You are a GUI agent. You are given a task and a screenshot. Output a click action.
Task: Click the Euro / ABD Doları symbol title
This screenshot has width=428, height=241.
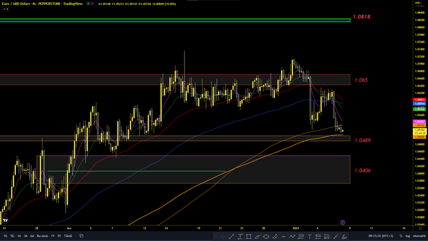coord(16,4)
